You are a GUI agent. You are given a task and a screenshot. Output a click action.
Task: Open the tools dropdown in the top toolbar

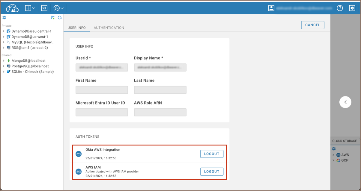click(58, 8)
